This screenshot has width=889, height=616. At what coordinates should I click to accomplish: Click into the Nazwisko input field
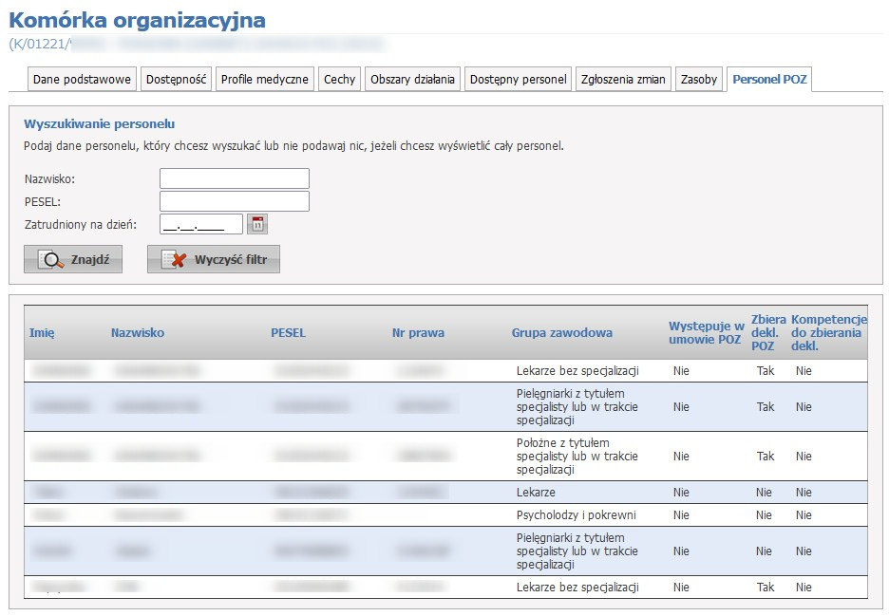(234, 178)
